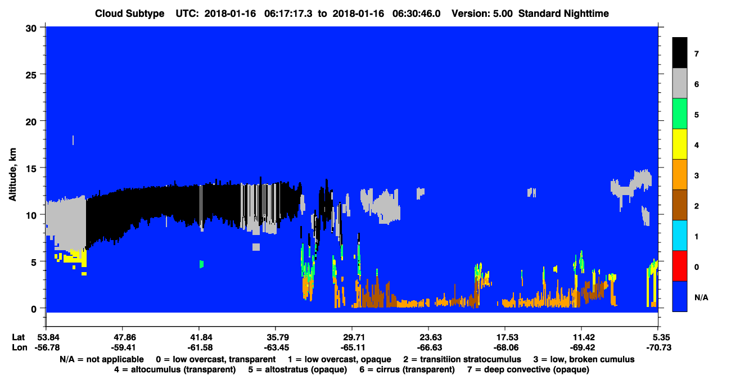This screenshot has height=375, width=731.
Task: Click the altitude tick label 15
Action: pyautogui.click(x=33, y=168)
